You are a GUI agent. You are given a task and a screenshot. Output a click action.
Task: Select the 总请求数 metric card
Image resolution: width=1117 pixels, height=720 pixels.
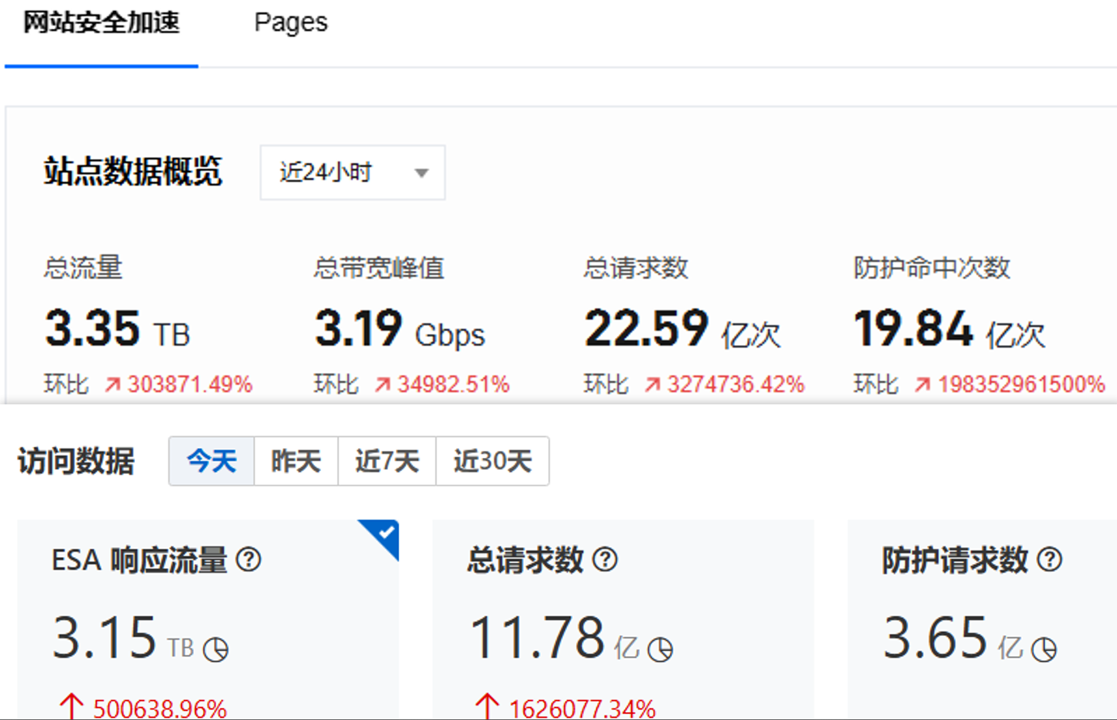[622, 620]
